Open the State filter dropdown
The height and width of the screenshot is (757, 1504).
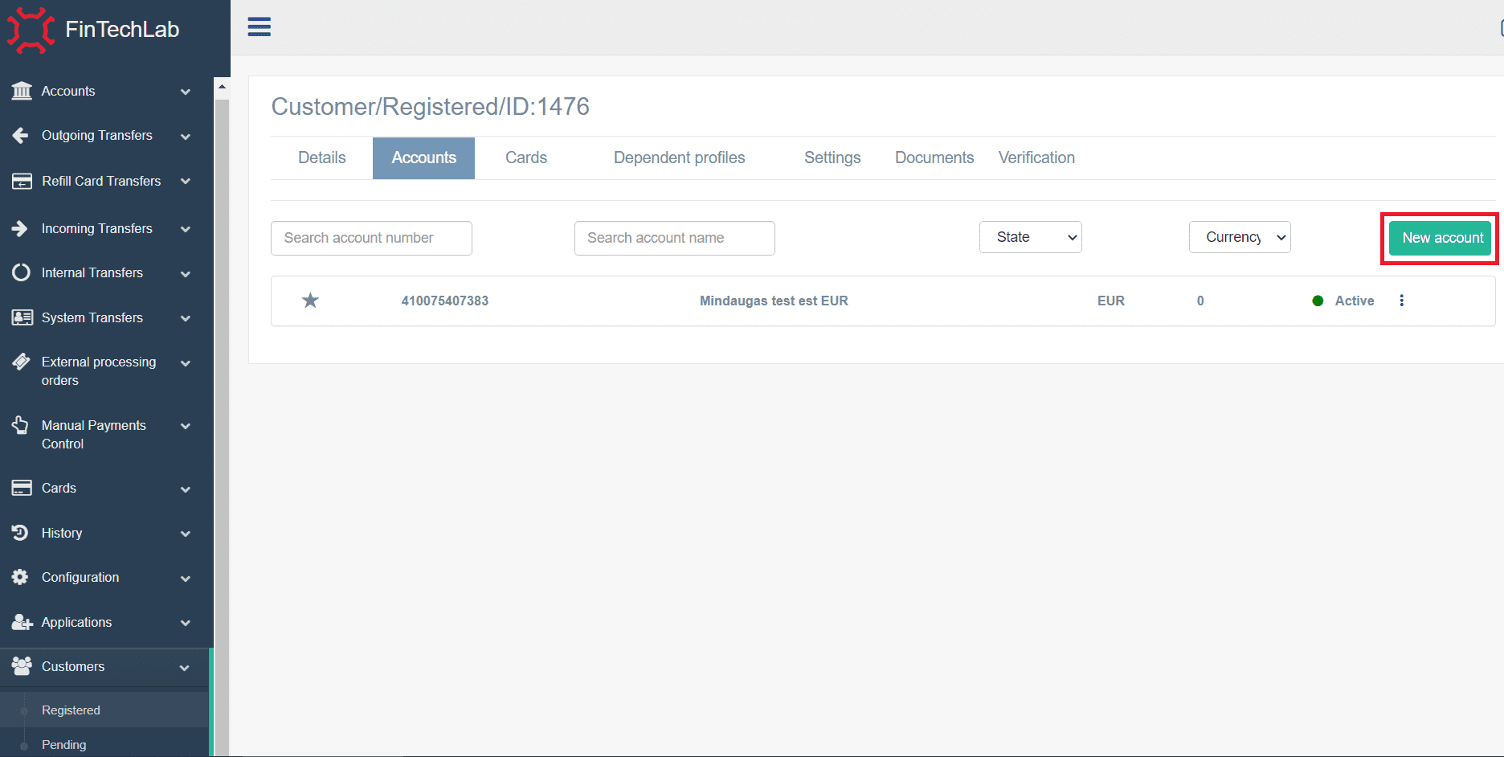coord(1031,237)
